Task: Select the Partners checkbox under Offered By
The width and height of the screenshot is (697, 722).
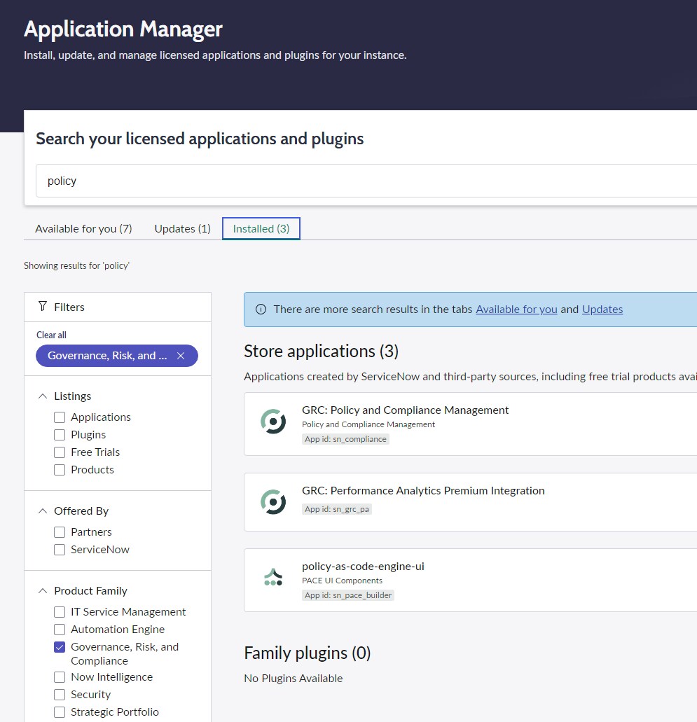Action: click(x=60, y=532)
